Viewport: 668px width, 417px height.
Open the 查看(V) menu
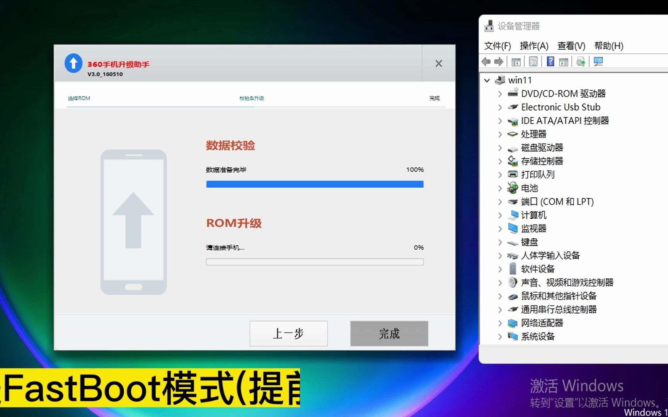tap(571, 46)
